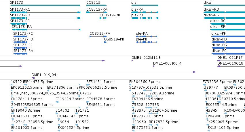
Task: Select clone DME1-019J04
Action: pos(44,75)
